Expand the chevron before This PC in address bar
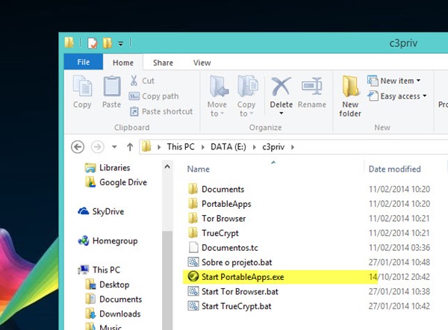 tap(159, 147)
